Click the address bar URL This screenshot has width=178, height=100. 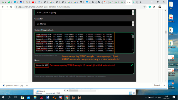tap(44, 7)
